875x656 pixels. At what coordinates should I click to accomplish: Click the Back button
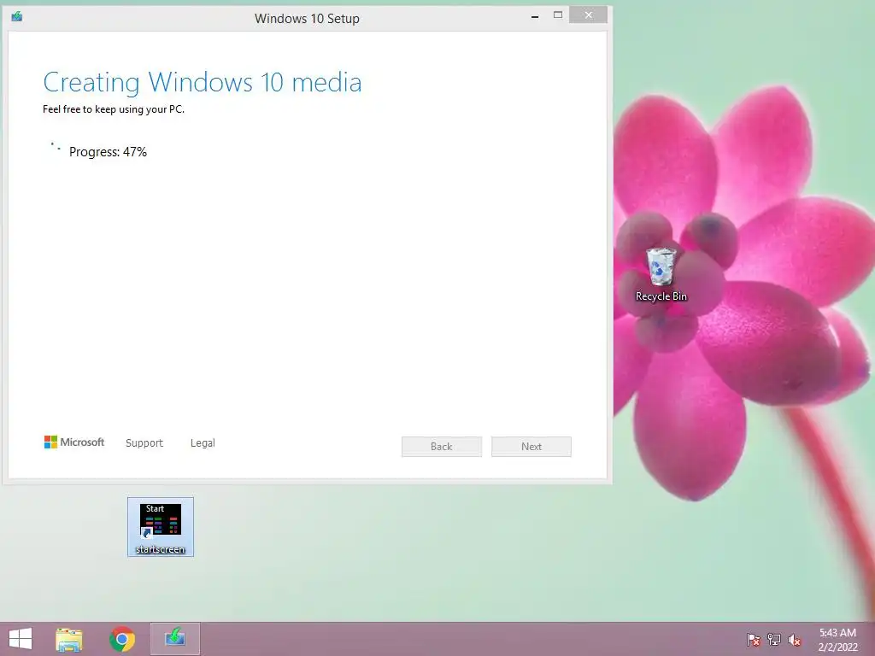(x=442, y=446)
